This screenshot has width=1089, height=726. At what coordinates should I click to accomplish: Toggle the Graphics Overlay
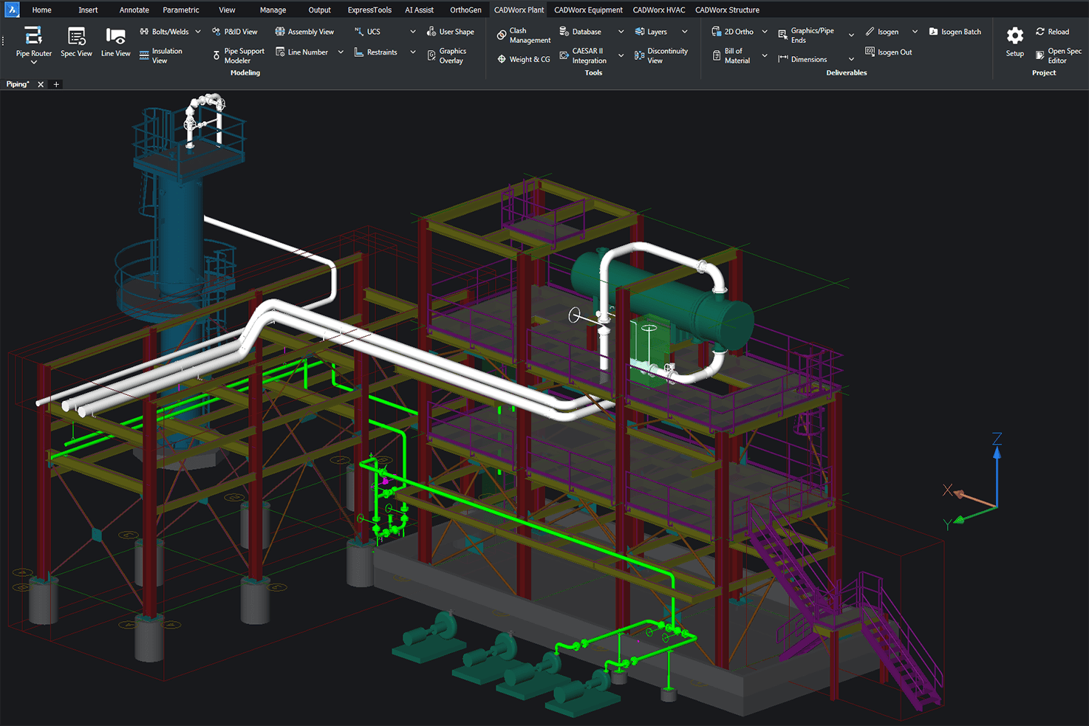[x=446, y=56]
